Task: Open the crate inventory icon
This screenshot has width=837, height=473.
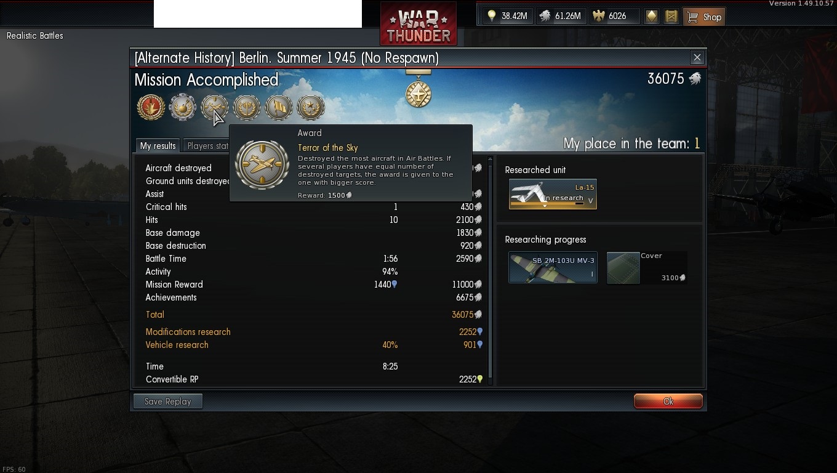Action: (x=671, y=17)
